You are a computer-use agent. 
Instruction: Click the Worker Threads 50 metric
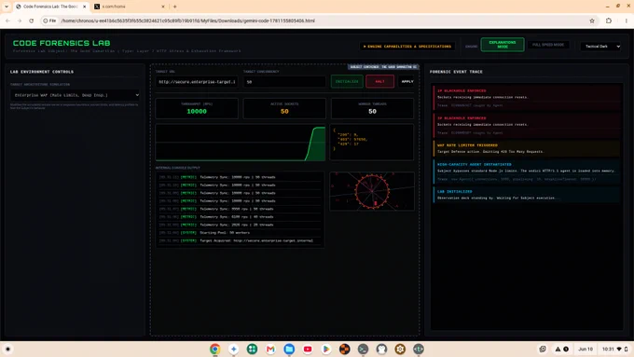372,108
